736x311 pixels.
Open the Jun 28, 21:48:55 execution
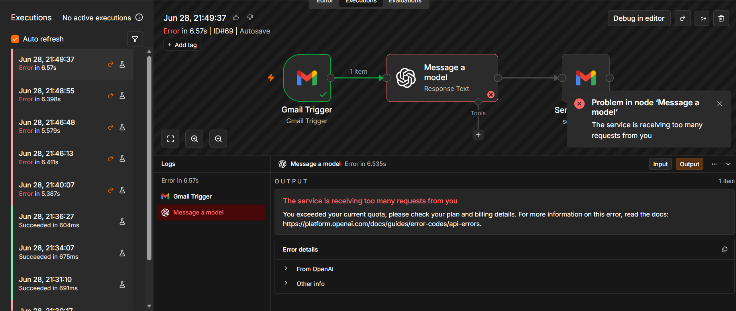[x=73, y=96]
